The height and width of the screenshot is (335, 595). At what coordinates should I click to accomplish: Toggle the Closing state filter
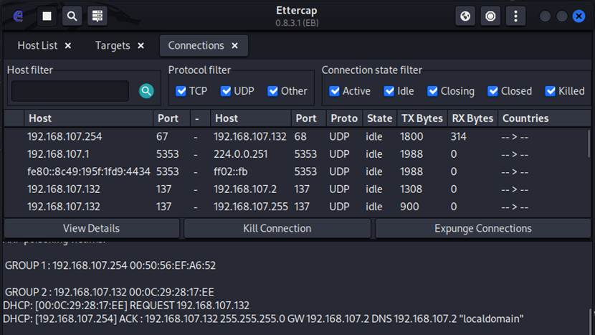(432, 91)
